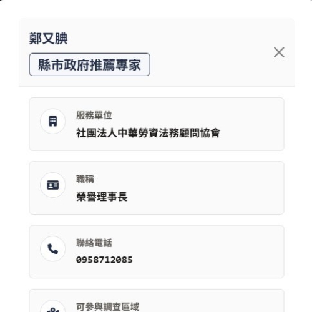
Task: Select the 榮譽理事長 title text
Action: click(x=102, y=197)
